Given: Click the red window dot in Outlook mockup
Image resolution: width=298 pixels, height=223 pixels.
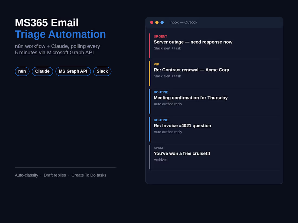Looking at the screenshot, I should [x=152, y=22].
